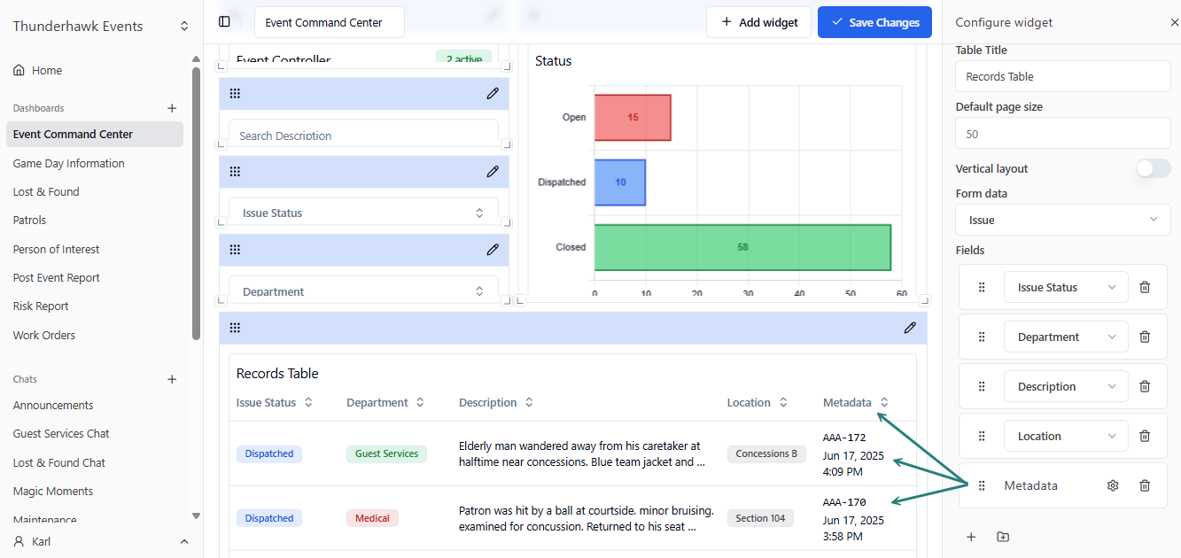Click edit pencil on Records Table widget
This screenshot has width=1181, height=558.
pos(910,328)
